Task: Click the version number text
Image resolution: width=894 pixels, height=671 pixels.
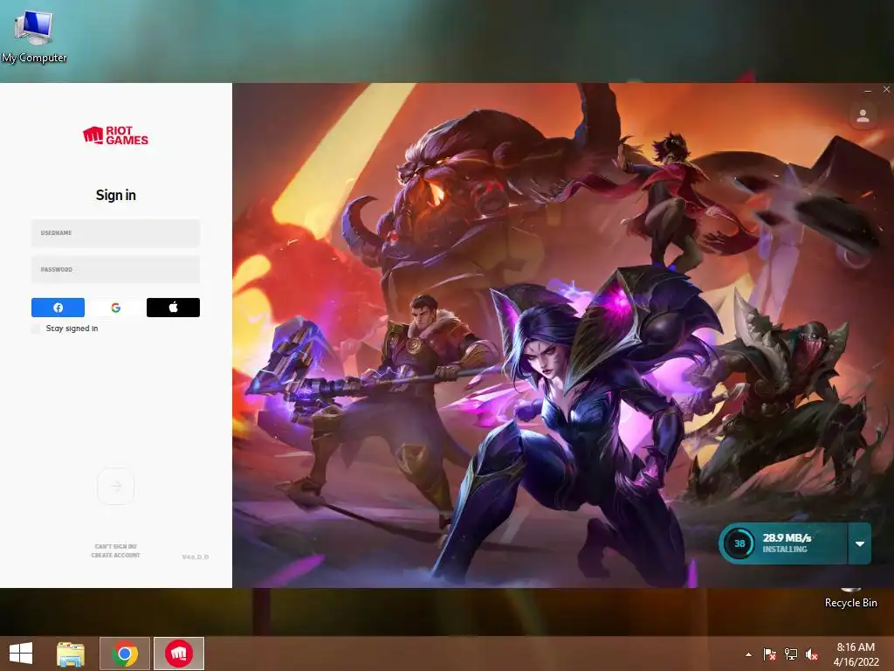Action: click(196, 557)
